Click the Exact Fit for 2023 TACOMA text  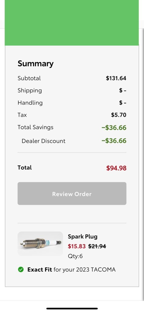pyautogui.click(x=72, y=270)
